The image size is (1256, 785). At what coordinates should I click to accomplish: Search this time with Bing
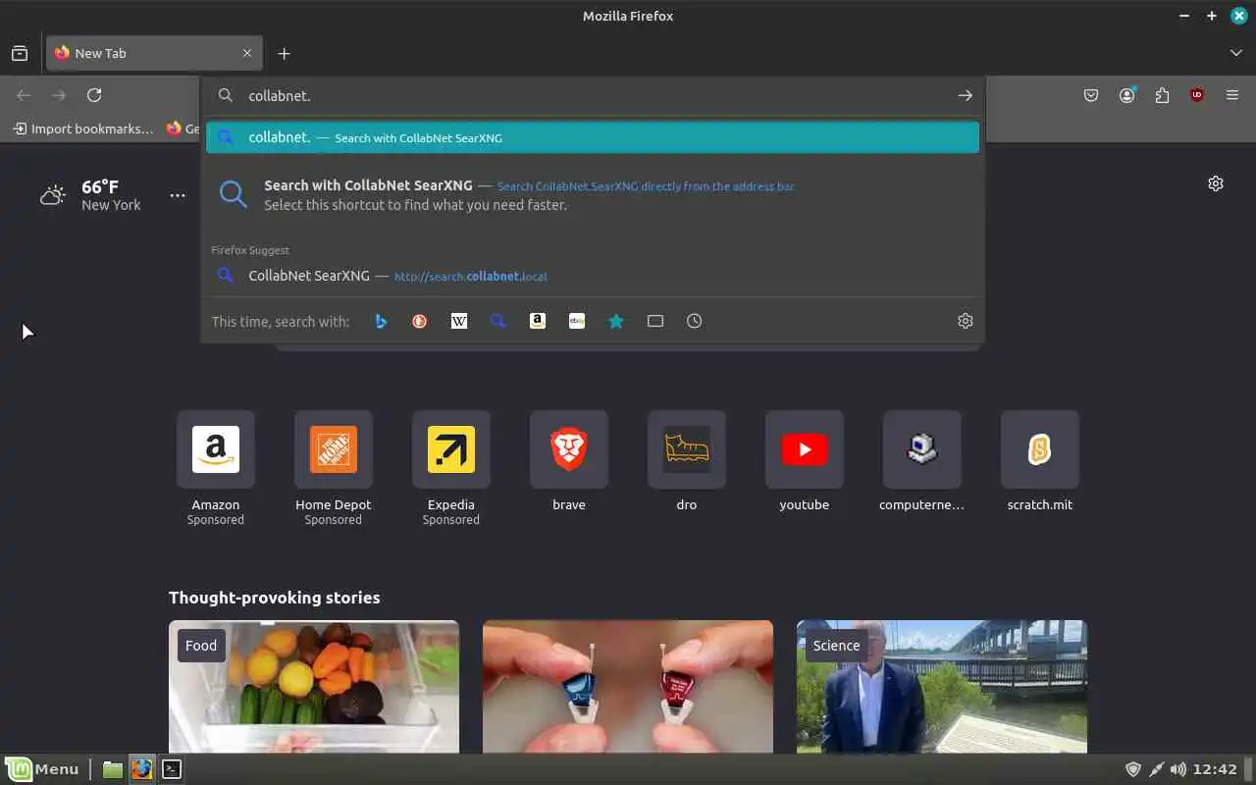(x=381, y=321)
